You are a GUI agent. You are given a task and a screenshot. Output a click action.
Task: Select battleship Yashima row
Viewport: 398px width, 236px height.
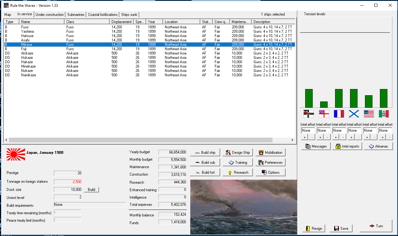click(149, 31)
